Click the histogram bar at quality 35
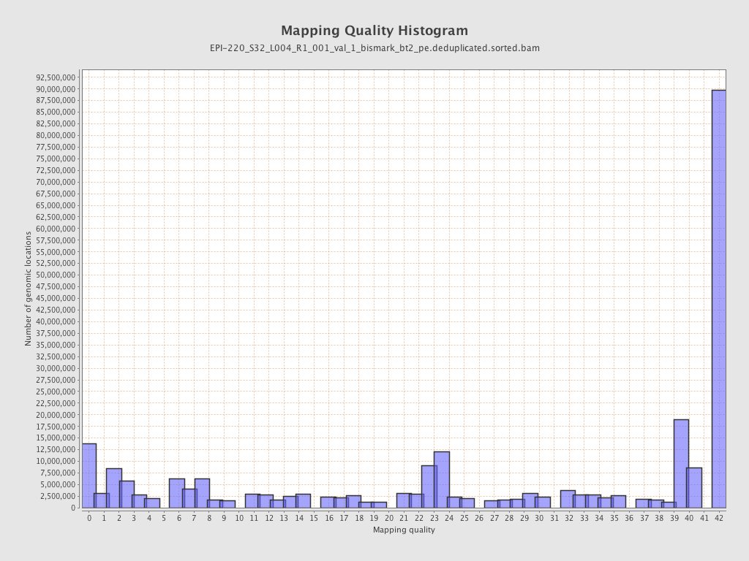The image size is (749, 561). 618,502
